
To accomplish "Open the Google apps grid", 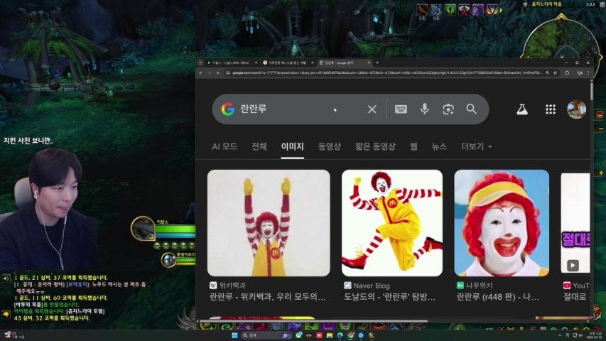I will (550, 109).
